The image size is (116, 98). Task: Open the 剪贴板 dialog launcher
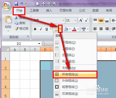pos(28,36)
